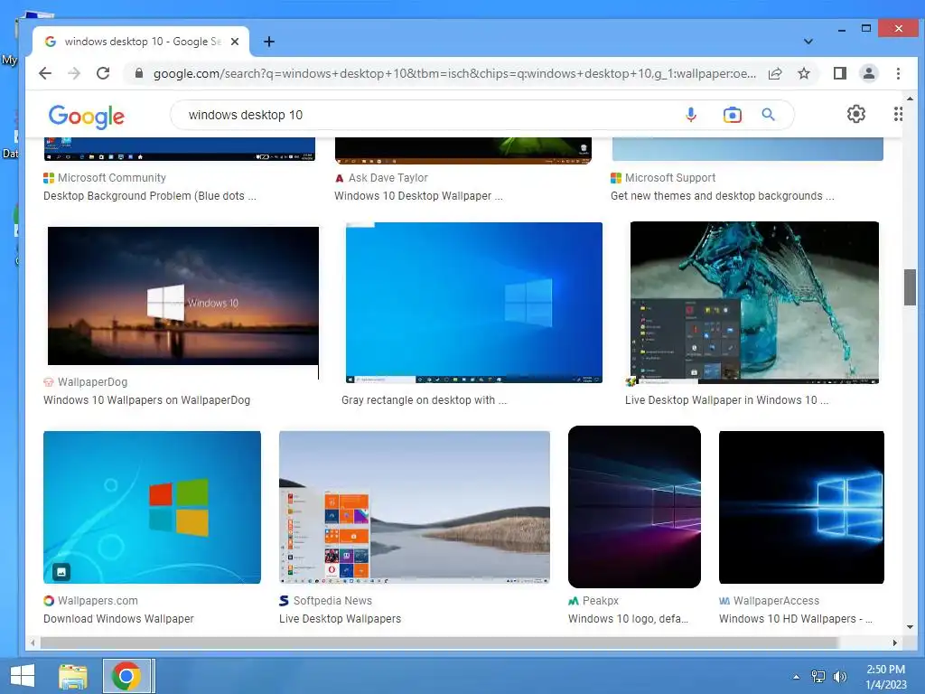Image resolution: width=925 pixels, height=694 pixels.
Task: Click the horizontal scroll left arrow
Action: 33,642
